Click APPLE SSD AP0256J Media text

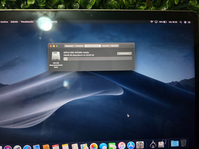[x=76, y=52]
